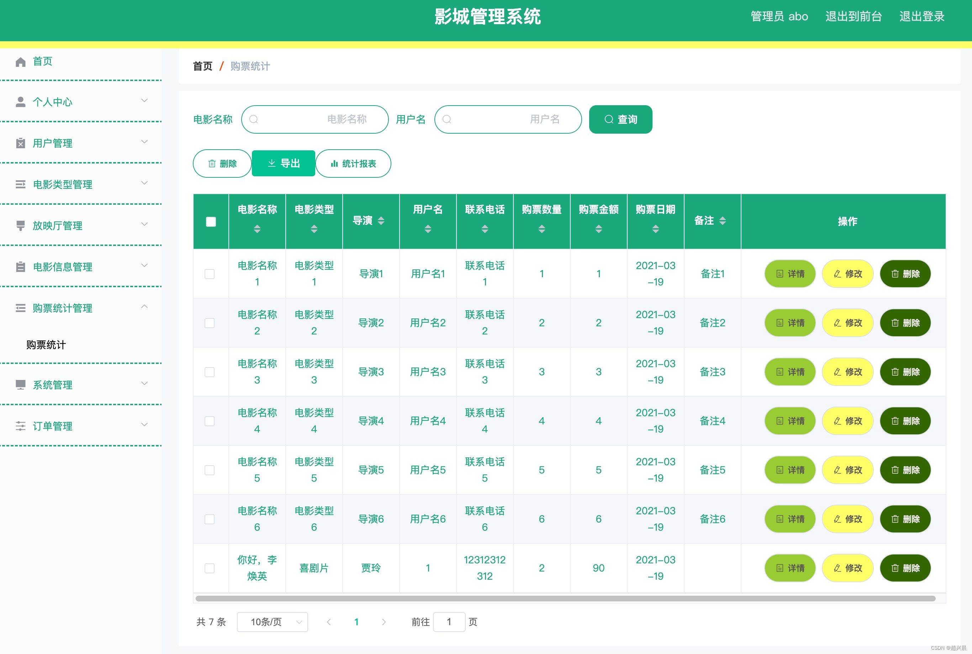This screenshot has height=654, width=972.
Task: Click 首页 in the breadcrumb
Action: pos(202,66)
